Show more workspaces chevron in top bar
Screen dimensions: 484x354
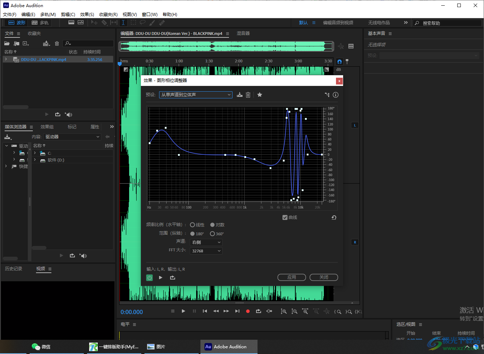(x=406, y=22)
